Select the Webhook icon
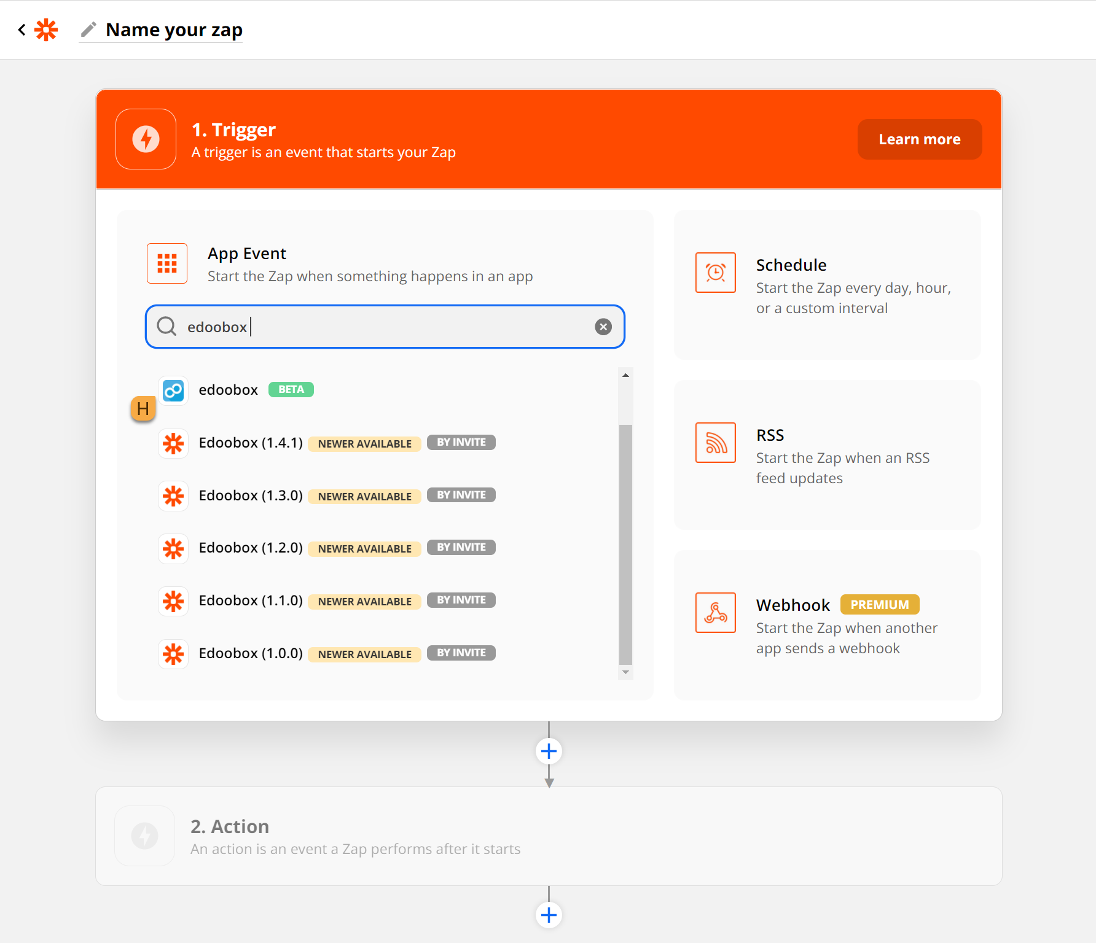1096x943 pixels. pos(715,613)
